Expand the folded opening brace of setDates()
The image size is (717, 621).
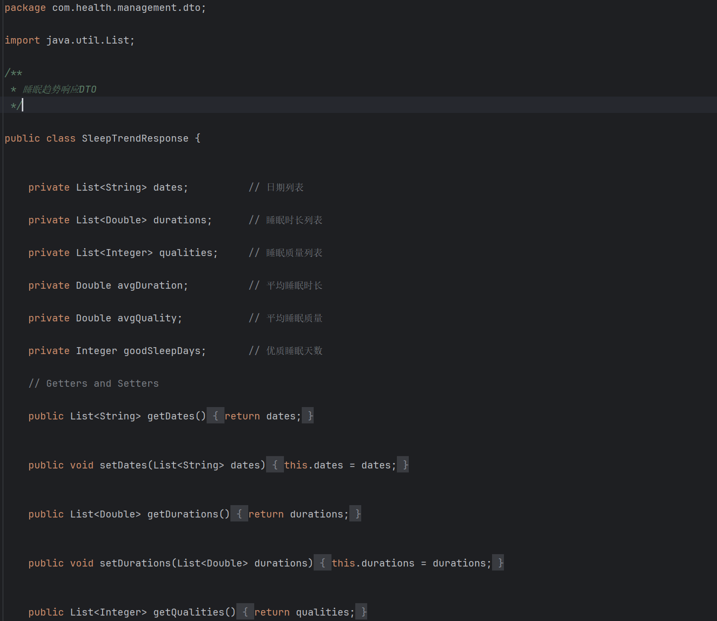click(275, 465)
